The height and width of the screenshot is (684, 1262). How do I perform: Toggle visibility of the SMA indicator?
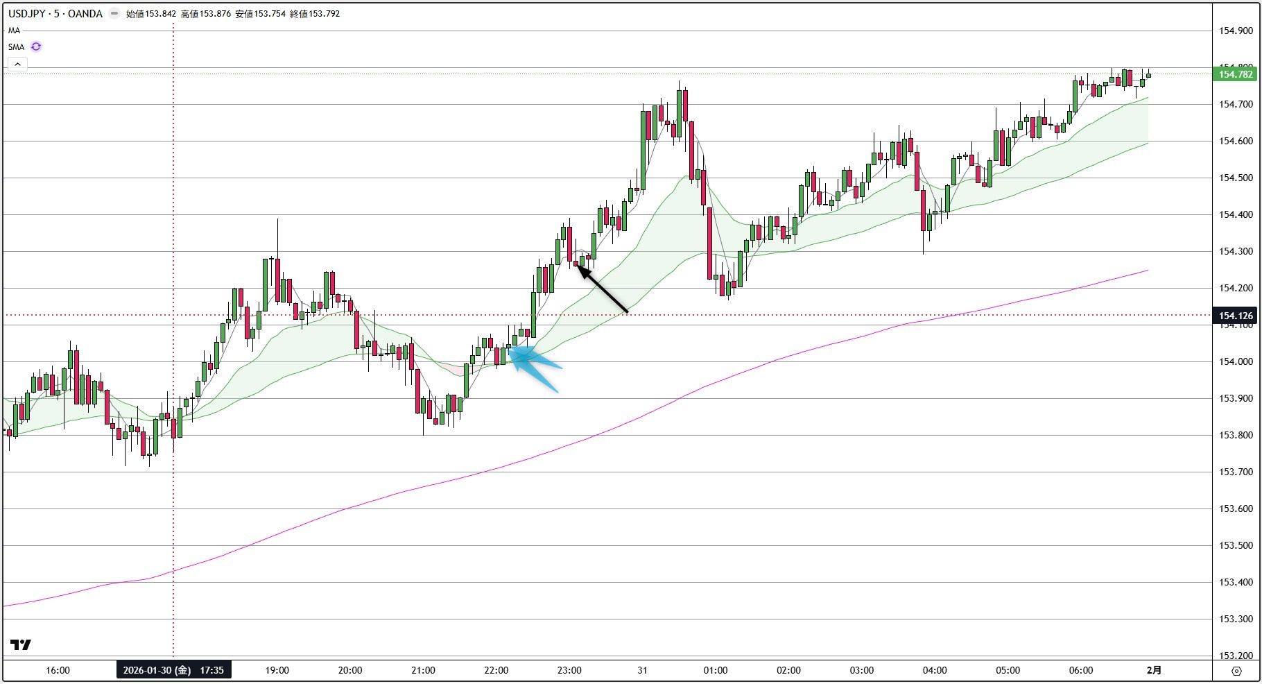(x=15, y=46)
